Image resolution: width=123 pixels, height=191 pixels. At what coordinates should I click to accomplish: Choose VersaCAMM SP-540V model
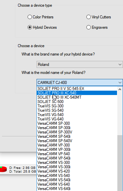(77, 141)
